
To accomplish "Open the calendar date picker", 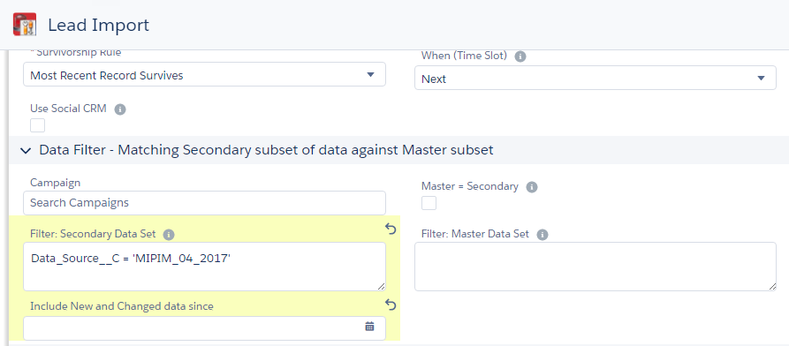I will tap(369, 327).
